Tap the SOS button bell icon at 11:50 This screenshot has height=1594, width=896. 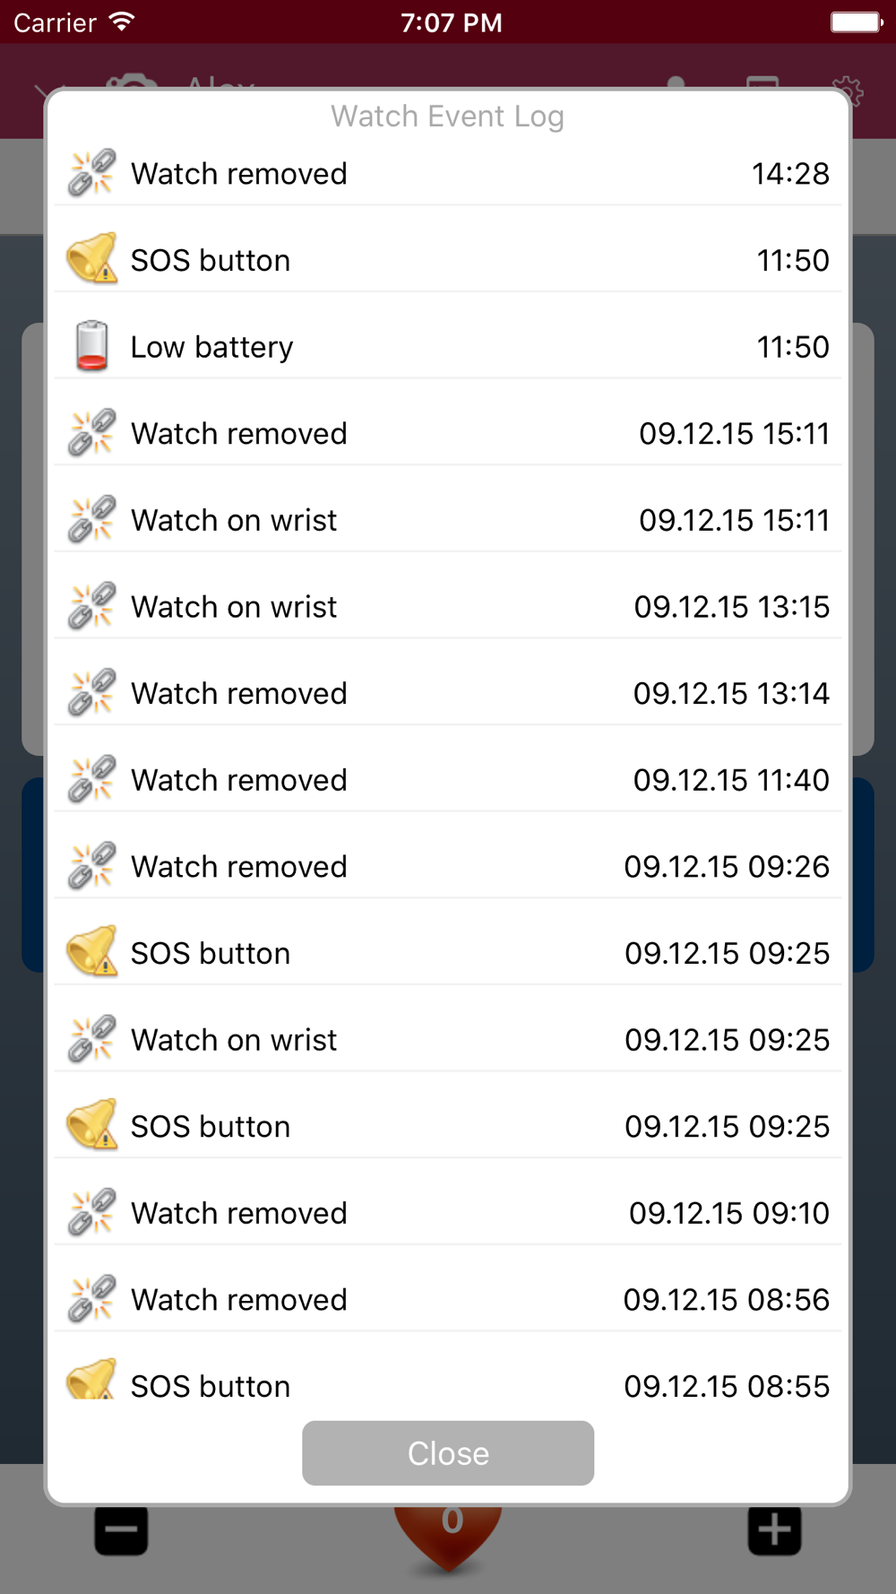coord(91,258)
